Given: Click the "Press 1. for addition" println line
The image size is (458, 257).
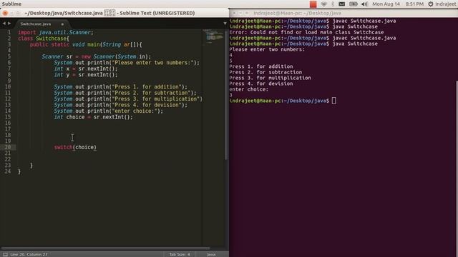Looking at the screenshot, I should (x=120, y=87).
